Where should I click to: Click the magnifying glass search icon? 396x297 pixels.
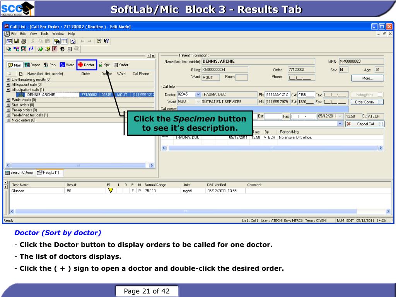(24, 49)
